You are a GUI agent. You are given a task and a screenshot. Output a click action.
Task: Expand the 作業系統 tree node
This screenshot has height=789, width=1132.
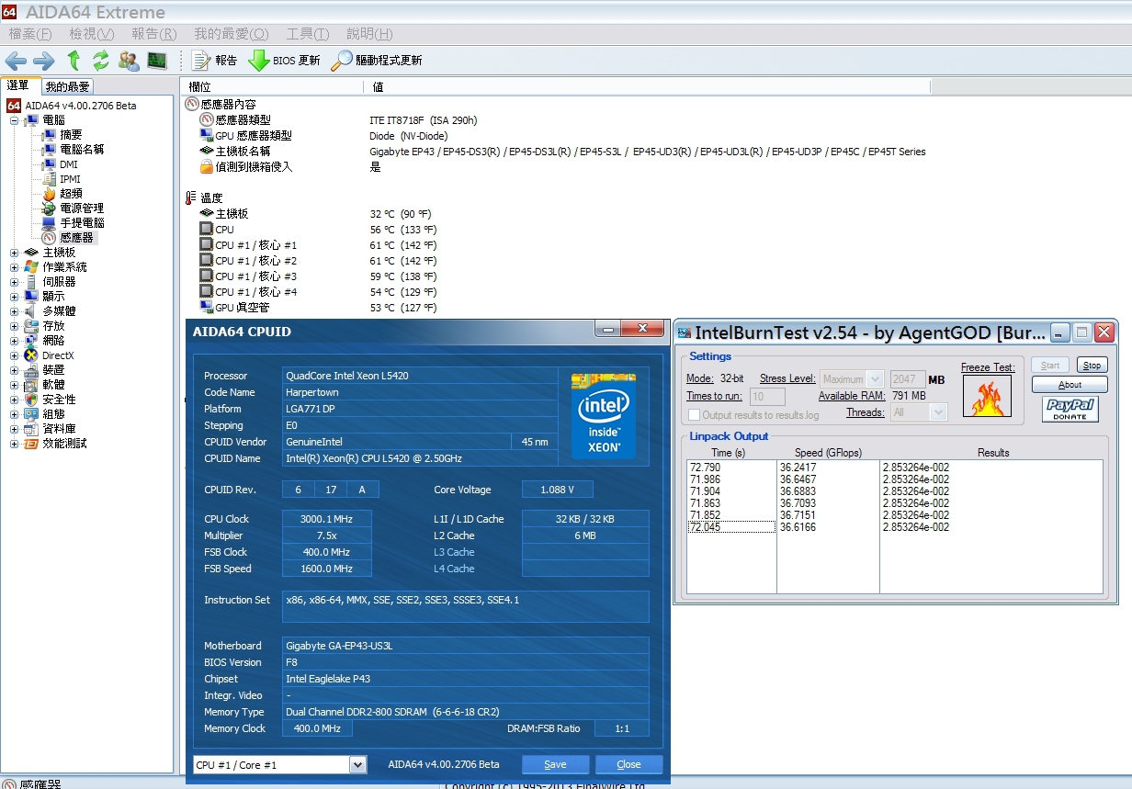[14, 267]
